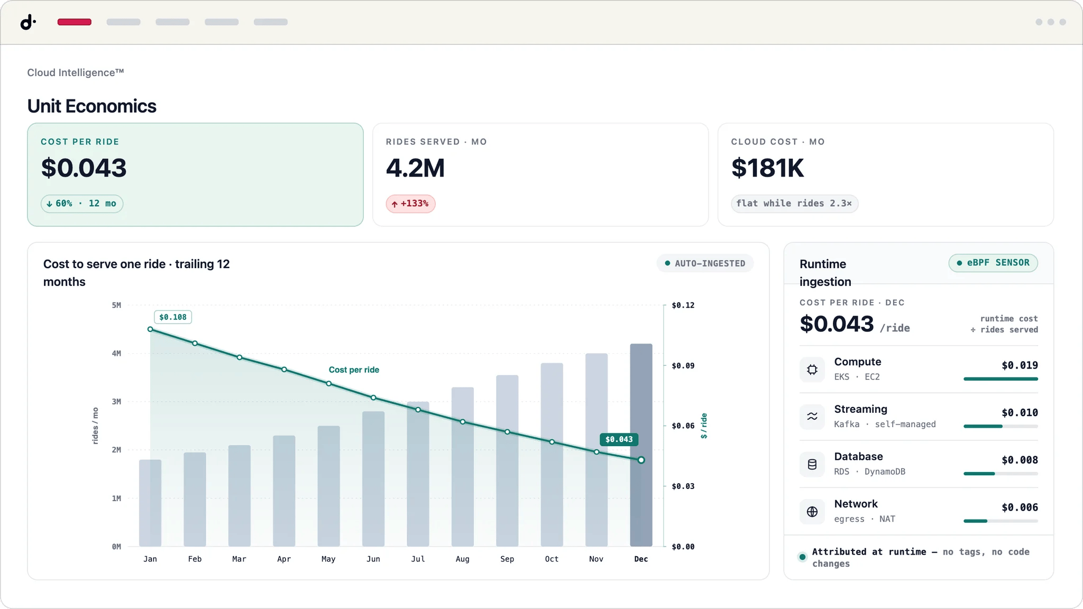Click the eBPF SENSOR badge
Viewport: 1083px width, 609px height.
(x=993, y=263)
